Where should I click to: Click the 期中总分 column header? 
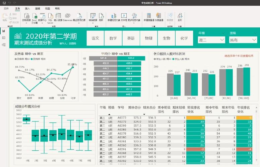(x=134, y=108)
